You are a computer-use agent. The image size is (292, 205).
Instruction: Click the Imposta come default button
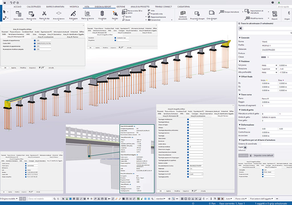pyautogui.click(x=263, y=155)
